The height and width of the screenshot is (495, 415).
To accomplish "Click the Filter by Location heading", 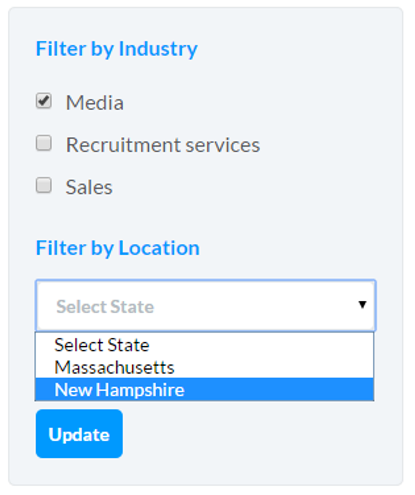I will [x=118, y=248].
